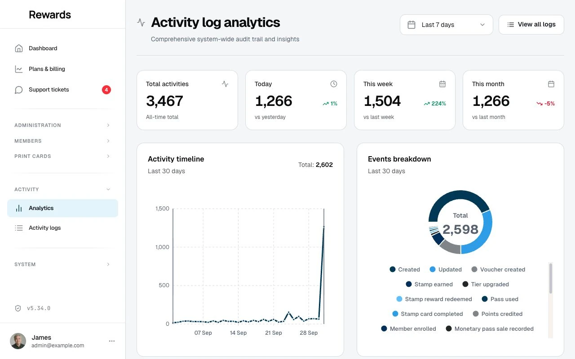The width and height of the screenshot is (575, 359).
Task: Expand the System sidebar section
Action: (x=62, y=264)
